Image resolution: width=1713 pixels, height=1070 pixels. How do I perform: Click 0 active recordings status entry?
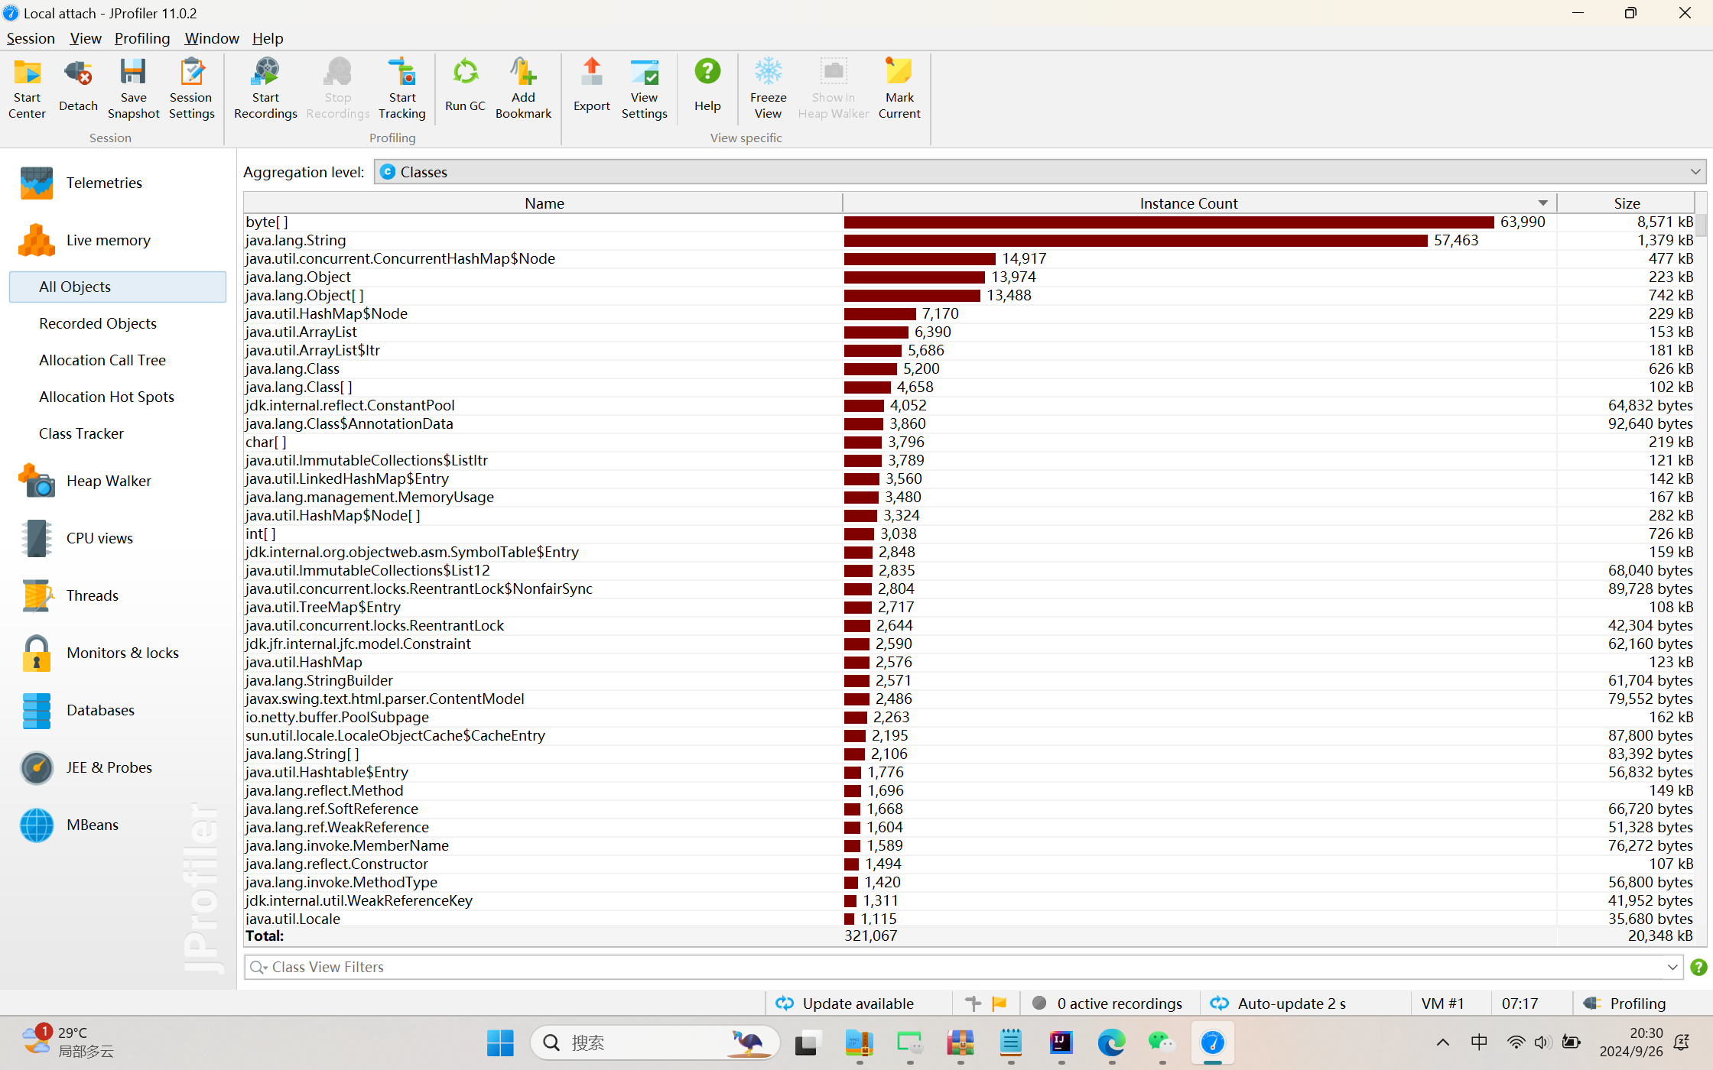click(1106, 1004)
